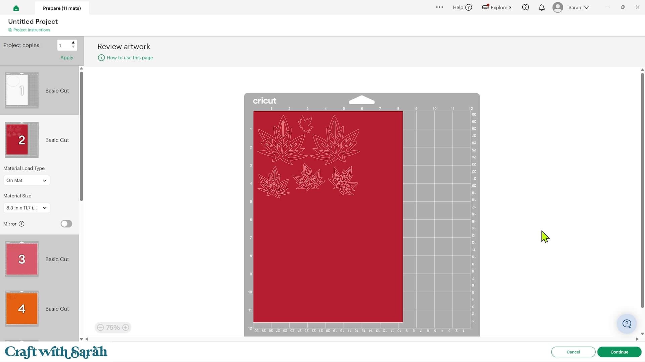This screenshot has width=645, height=362.
Task: Click the green Continue button
Action: coord(619,352)
